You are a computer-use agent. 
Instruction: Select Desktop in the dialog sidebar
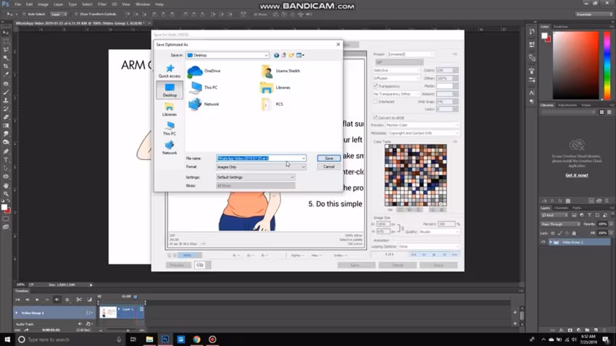click(170, 90)
